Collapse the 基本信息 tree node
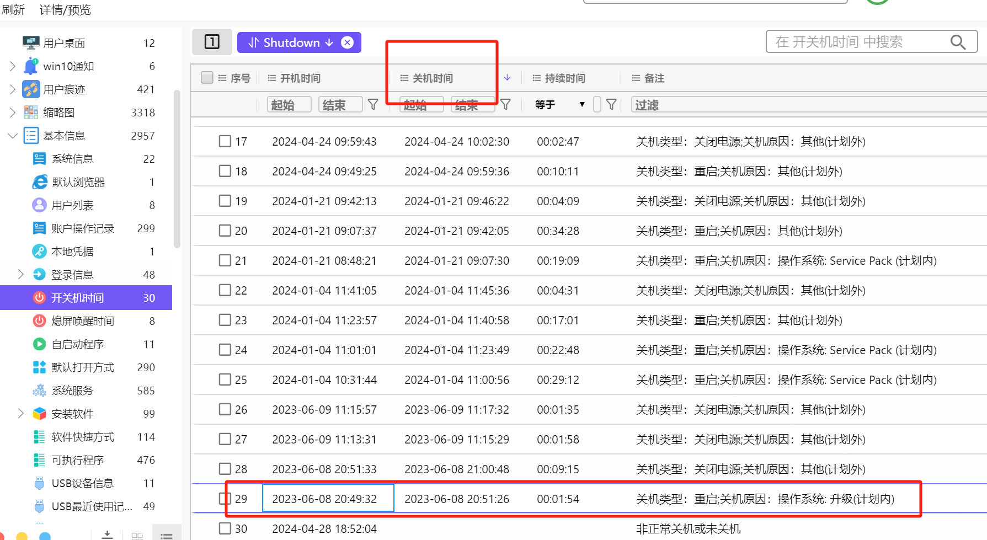987x540 pixels. (x=13, y=136)
